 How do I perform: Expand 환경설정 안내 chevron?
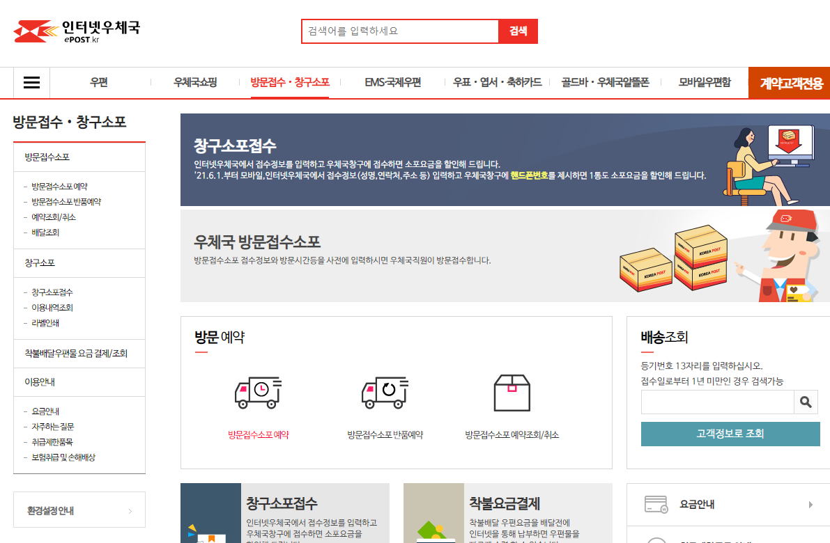coord(130,511)
